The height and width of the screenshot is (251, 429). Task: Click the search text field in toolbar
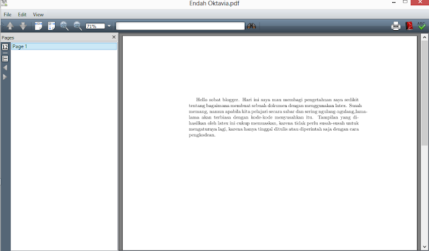(x=180, y=26)
